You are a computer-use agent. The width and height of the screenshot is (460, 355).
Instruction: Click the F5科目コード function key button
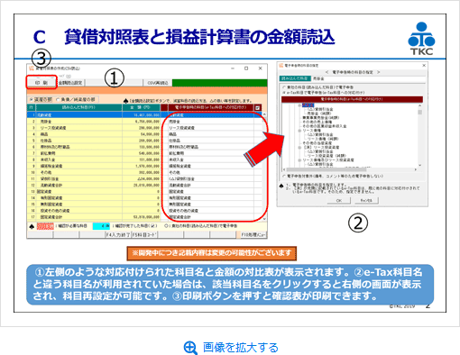[144, 235]
